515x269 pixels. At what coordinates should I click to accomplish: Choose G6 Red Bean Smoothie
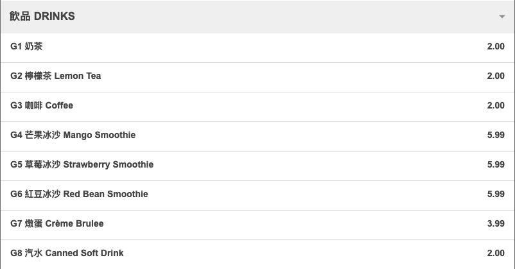(79, 194)
